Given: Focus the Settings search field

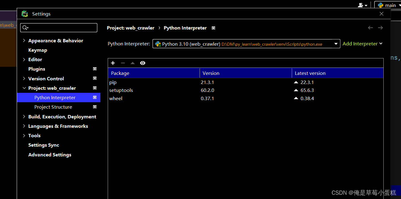Looking at the screenshot, I should (x=59, y=28).
